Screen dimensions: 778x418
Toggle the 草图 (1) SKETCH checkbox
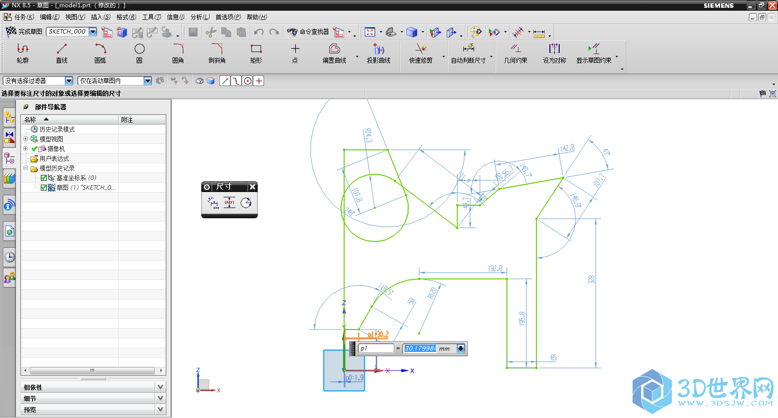[x=44, y=188]
